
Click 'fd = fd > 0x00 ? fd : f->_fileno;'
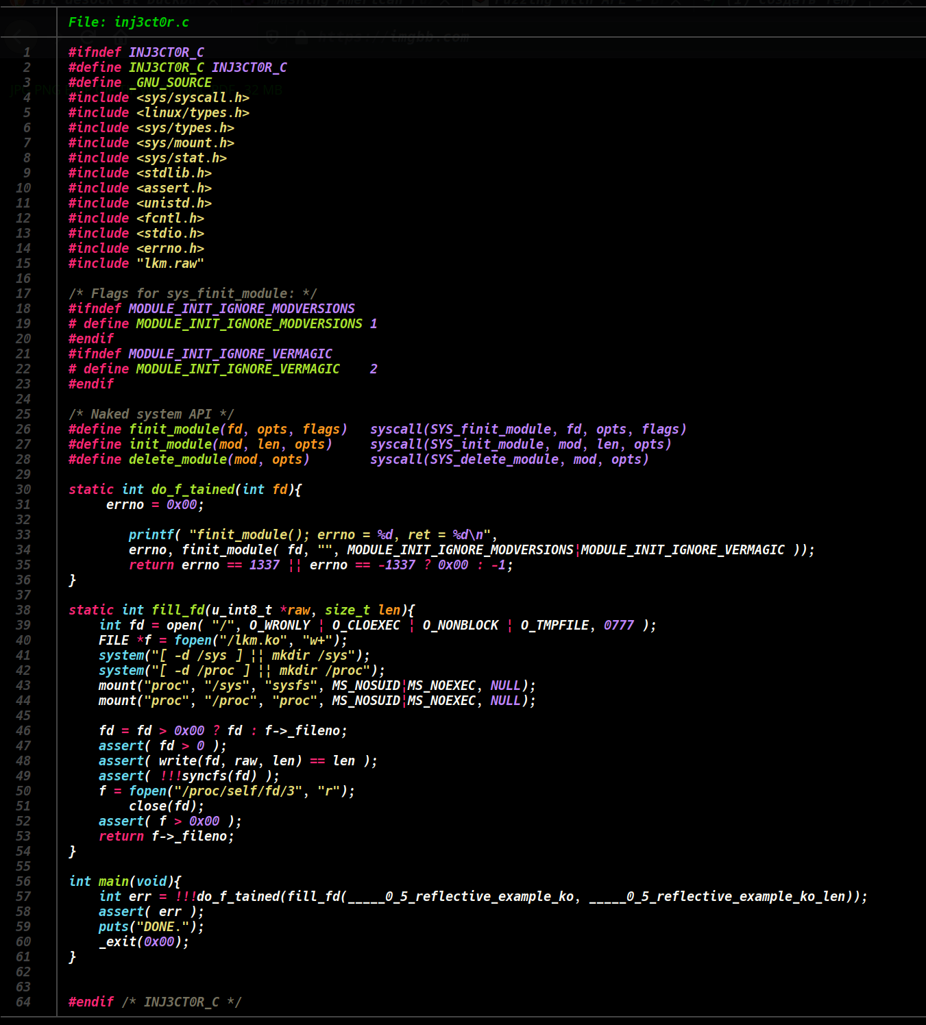[x=223, y=730]
